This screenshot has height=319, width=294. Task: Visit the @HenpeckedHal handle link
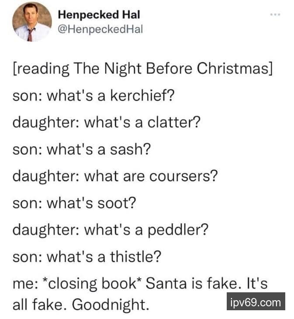[x=100, y=29]
